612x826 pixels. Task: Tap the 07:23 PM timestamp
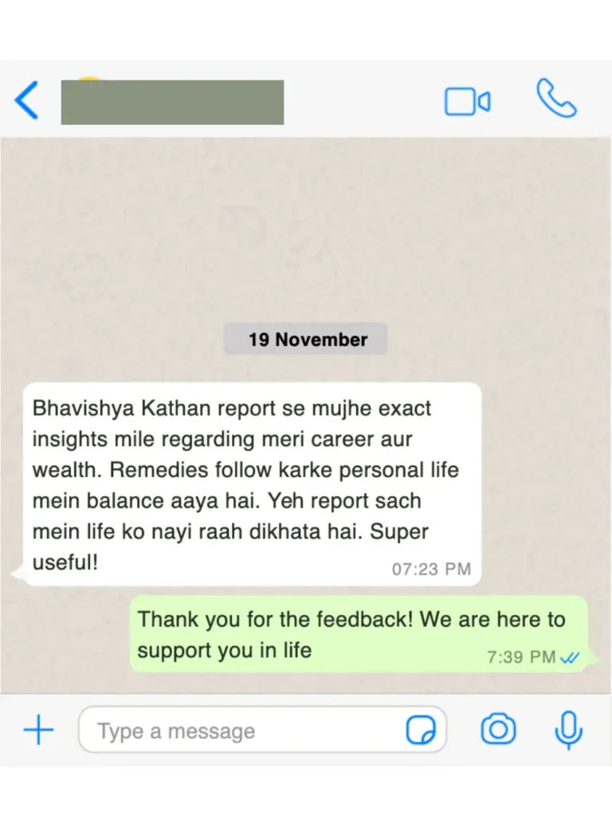click(431, 569)
